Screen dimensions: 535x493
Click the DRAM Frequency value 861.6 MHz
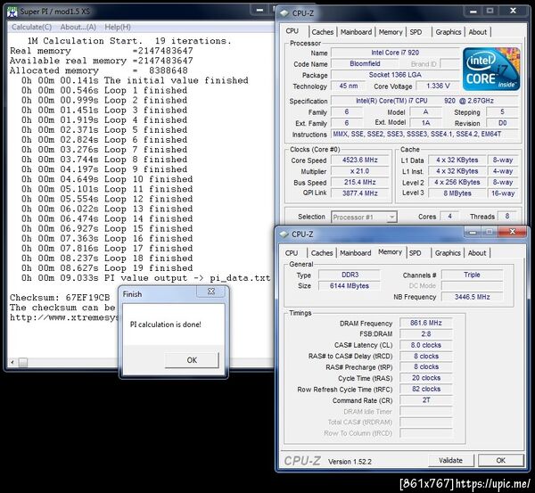[426, 323]
